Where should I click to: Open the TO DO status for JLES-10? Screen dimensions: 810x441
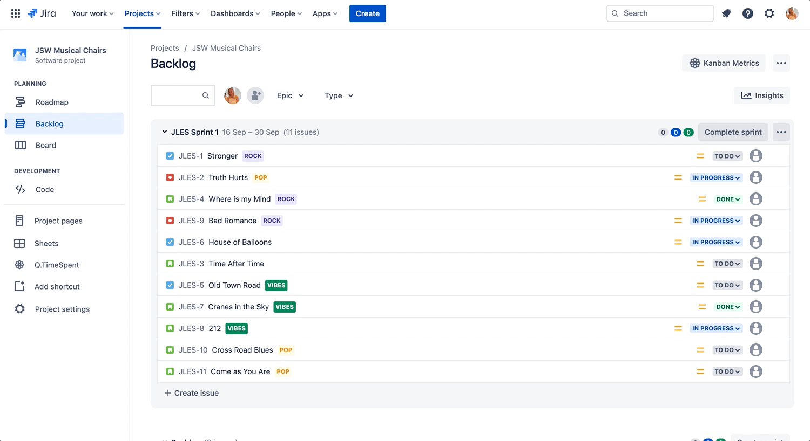[x=727, y=350]
